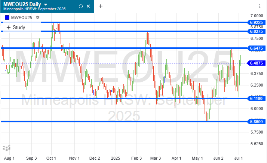The height and width of the screenshot is (163, 267).
Task: Click the 6.0000 price axis value
Action: pyautogui.click(x=257, y=109)
